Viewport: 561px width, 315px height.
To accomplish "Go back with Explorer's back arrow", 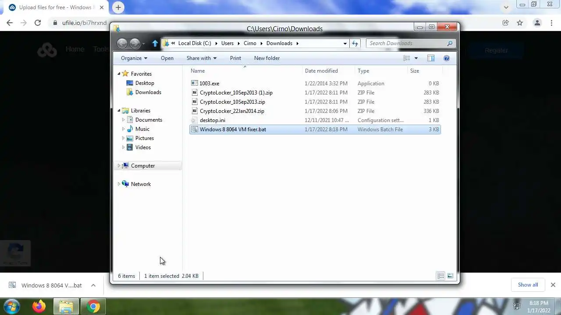I will point(122,43).
